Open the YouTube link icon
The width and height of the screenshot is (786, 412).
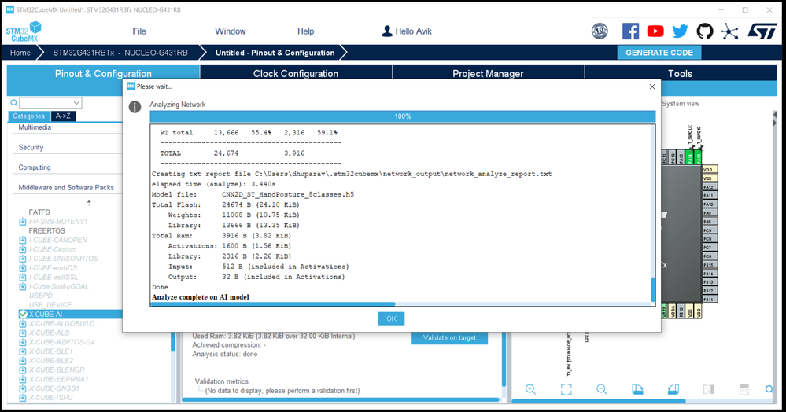click(655, 31)
